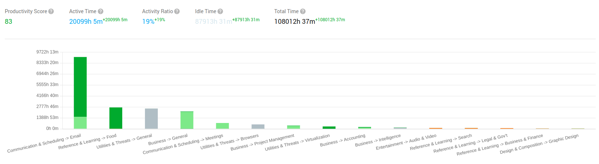Select the Business General light green bar
The height and width of the screenshot is (164, 599).
click(187, 120)
